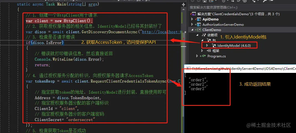Select the ClientCredentialsDemo solution node

(238, 14)
